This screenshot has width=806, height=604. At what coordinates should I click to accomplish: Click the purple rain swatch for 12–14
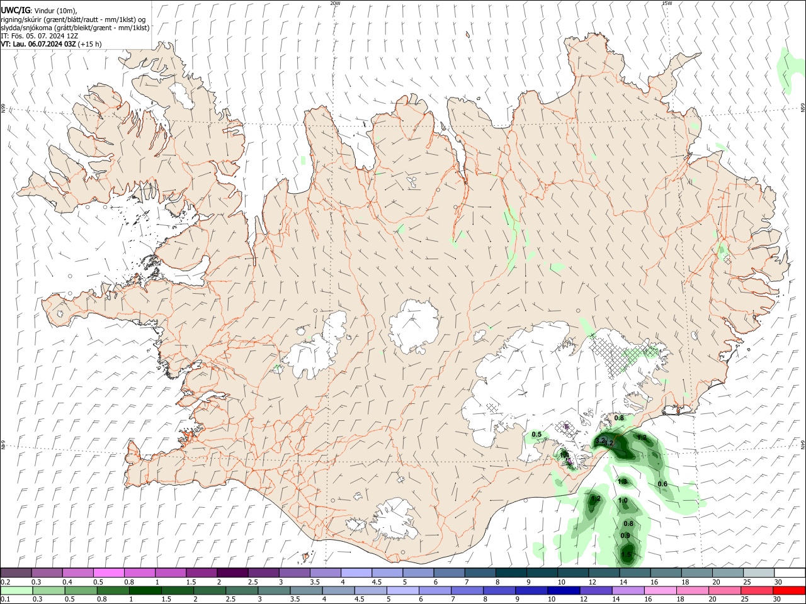click(x=596, y=590)
